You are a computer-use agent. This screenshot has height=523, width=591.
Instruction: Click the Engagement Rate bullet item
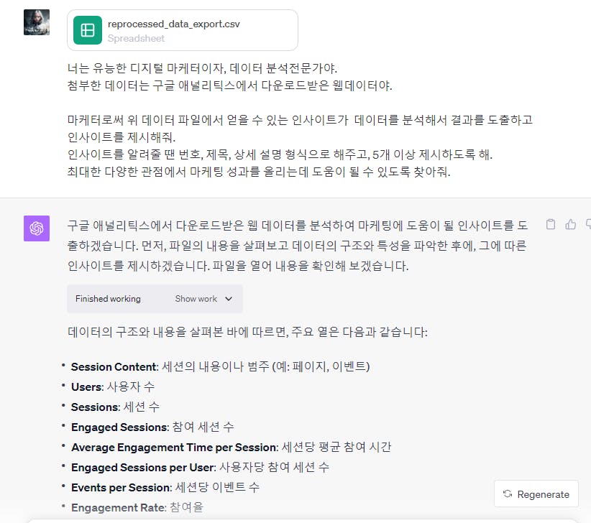coord(137,507)
